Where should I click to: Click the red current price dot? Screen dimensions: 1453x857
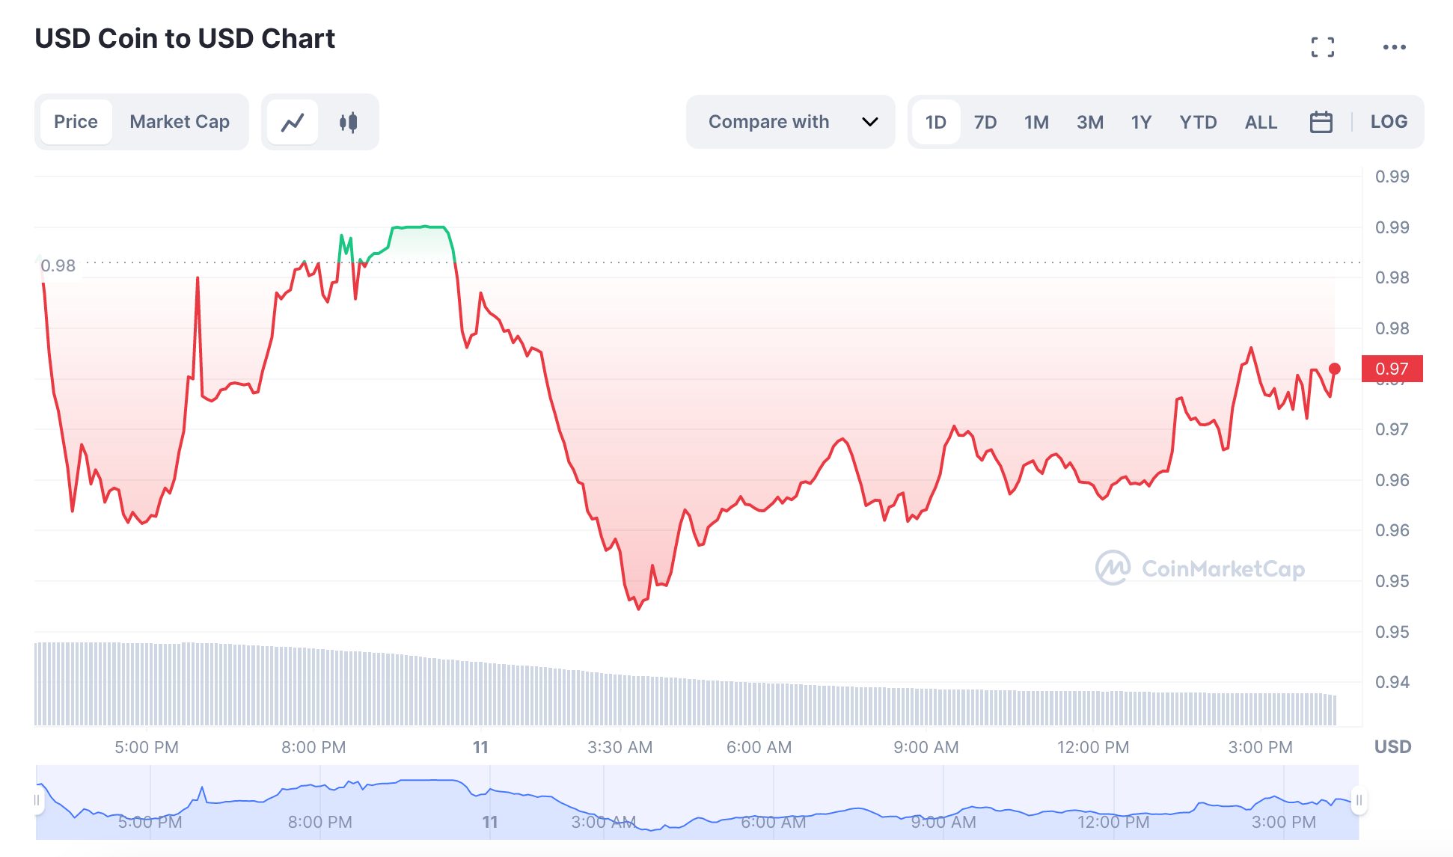[x=1335, y=369]
